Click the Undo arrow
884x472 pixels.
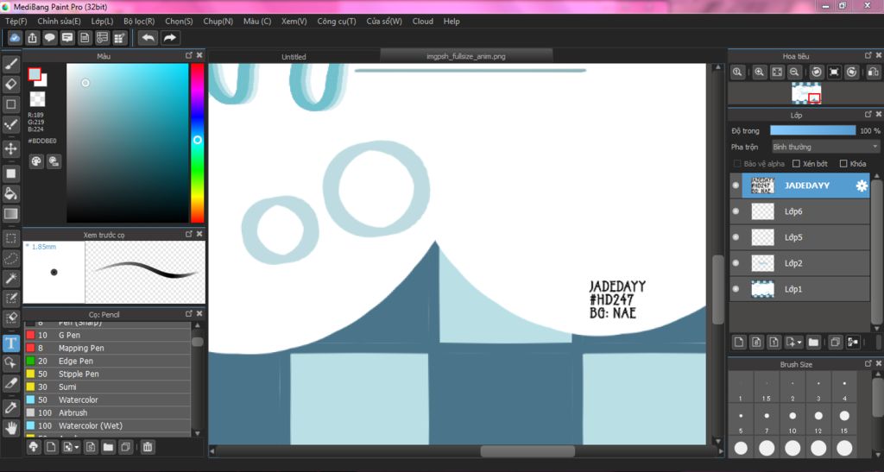click(148, 38)
